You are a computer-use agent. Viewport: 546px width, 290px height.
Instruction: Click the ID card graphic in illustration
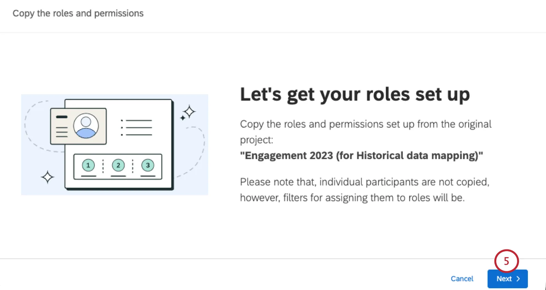click(78, 126)
